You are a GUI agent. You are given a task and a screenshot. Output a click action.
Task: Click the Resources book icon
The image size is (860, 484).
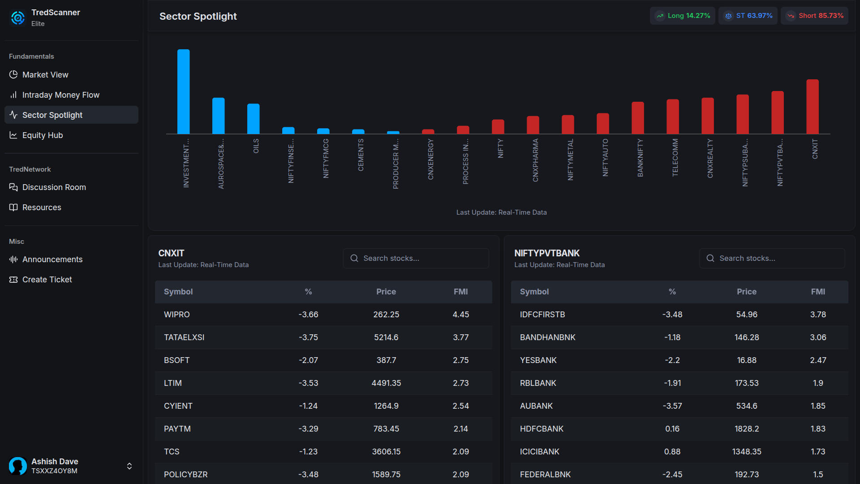tap(13, 207)
